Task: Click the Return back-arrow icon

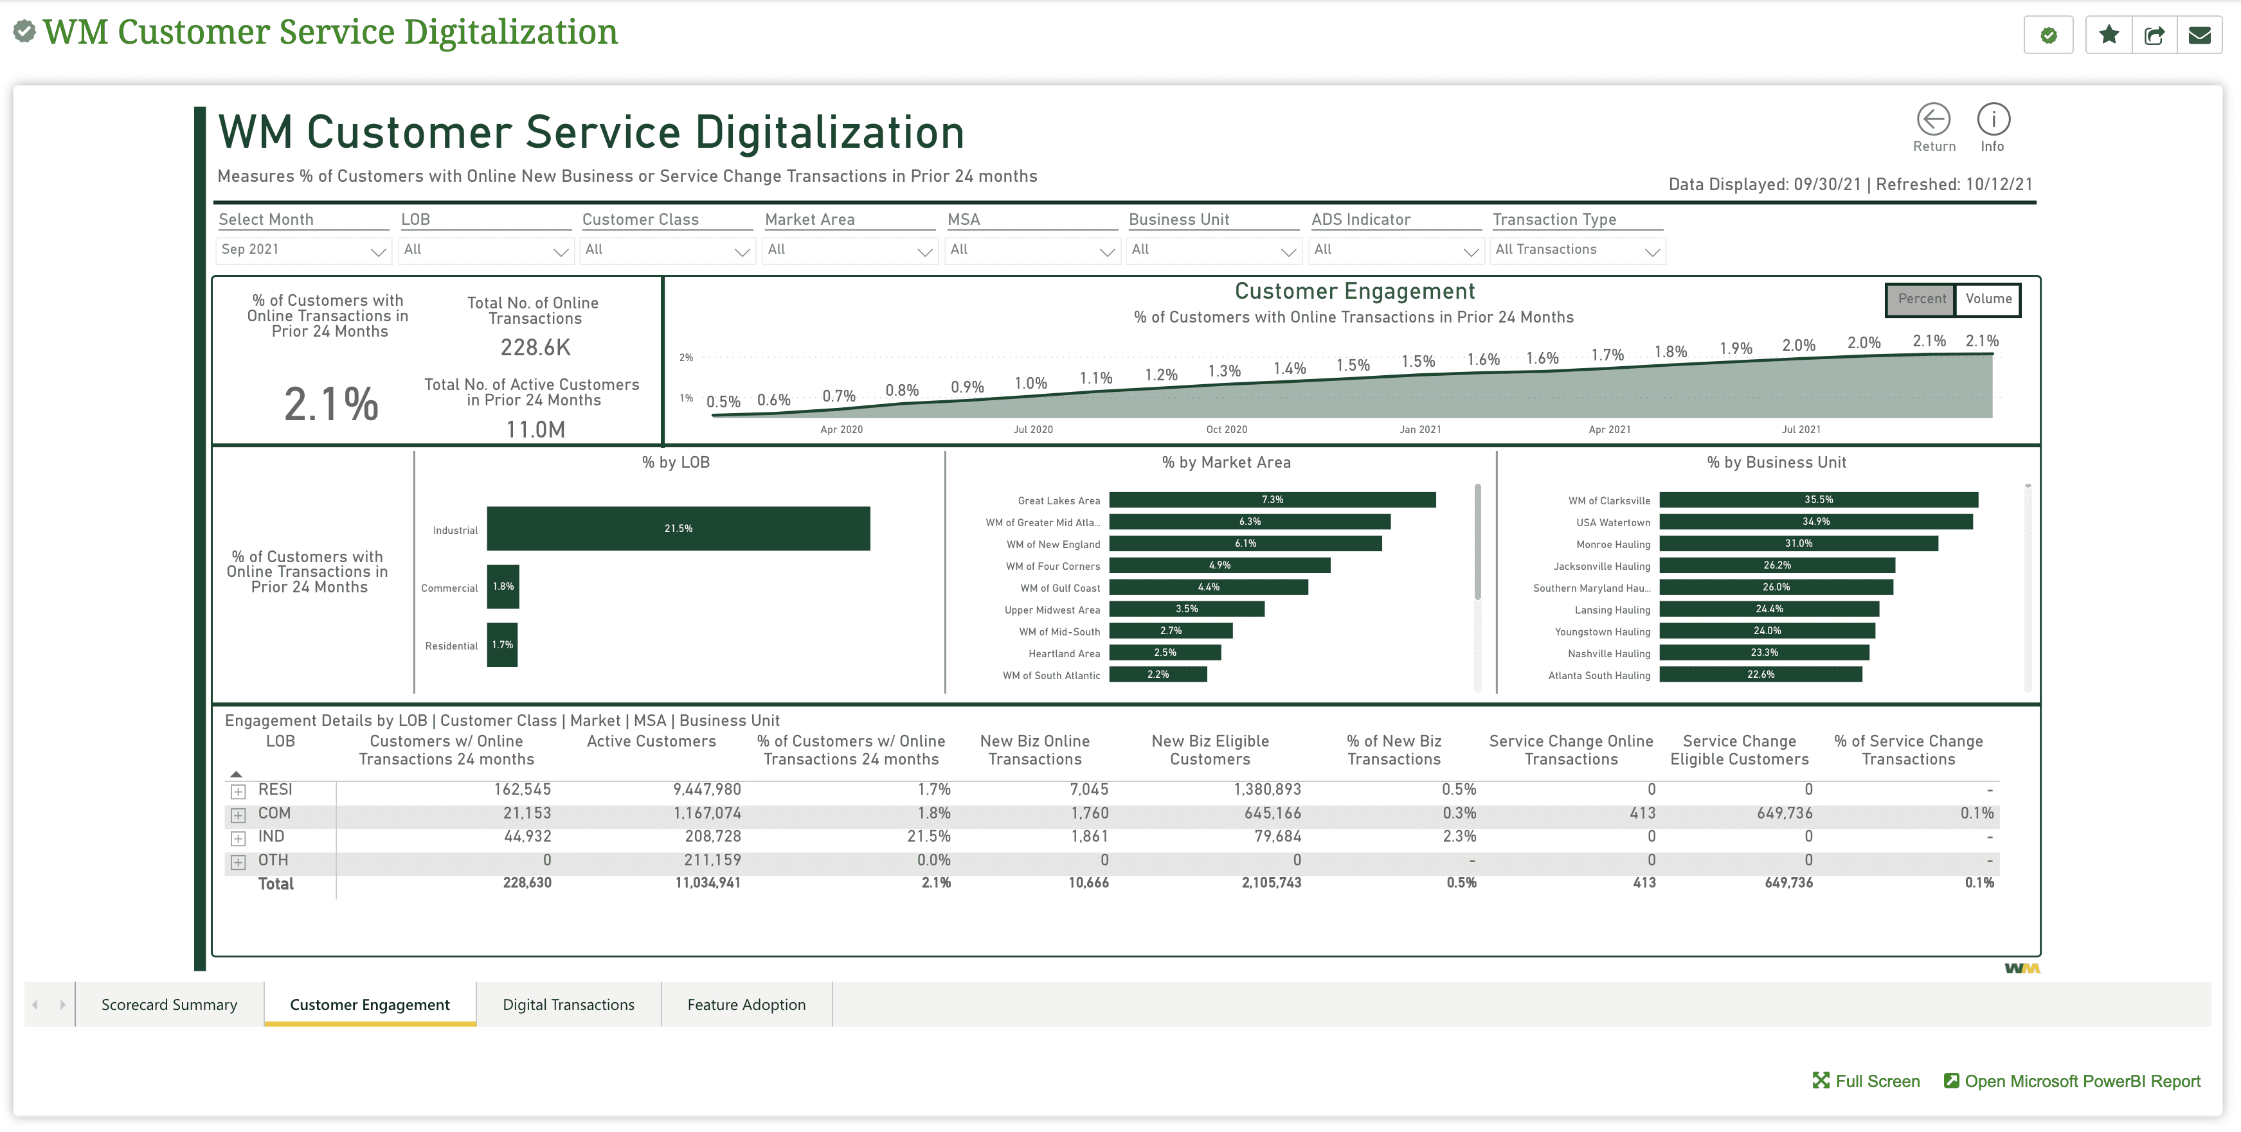Action: coord(1933,120)
